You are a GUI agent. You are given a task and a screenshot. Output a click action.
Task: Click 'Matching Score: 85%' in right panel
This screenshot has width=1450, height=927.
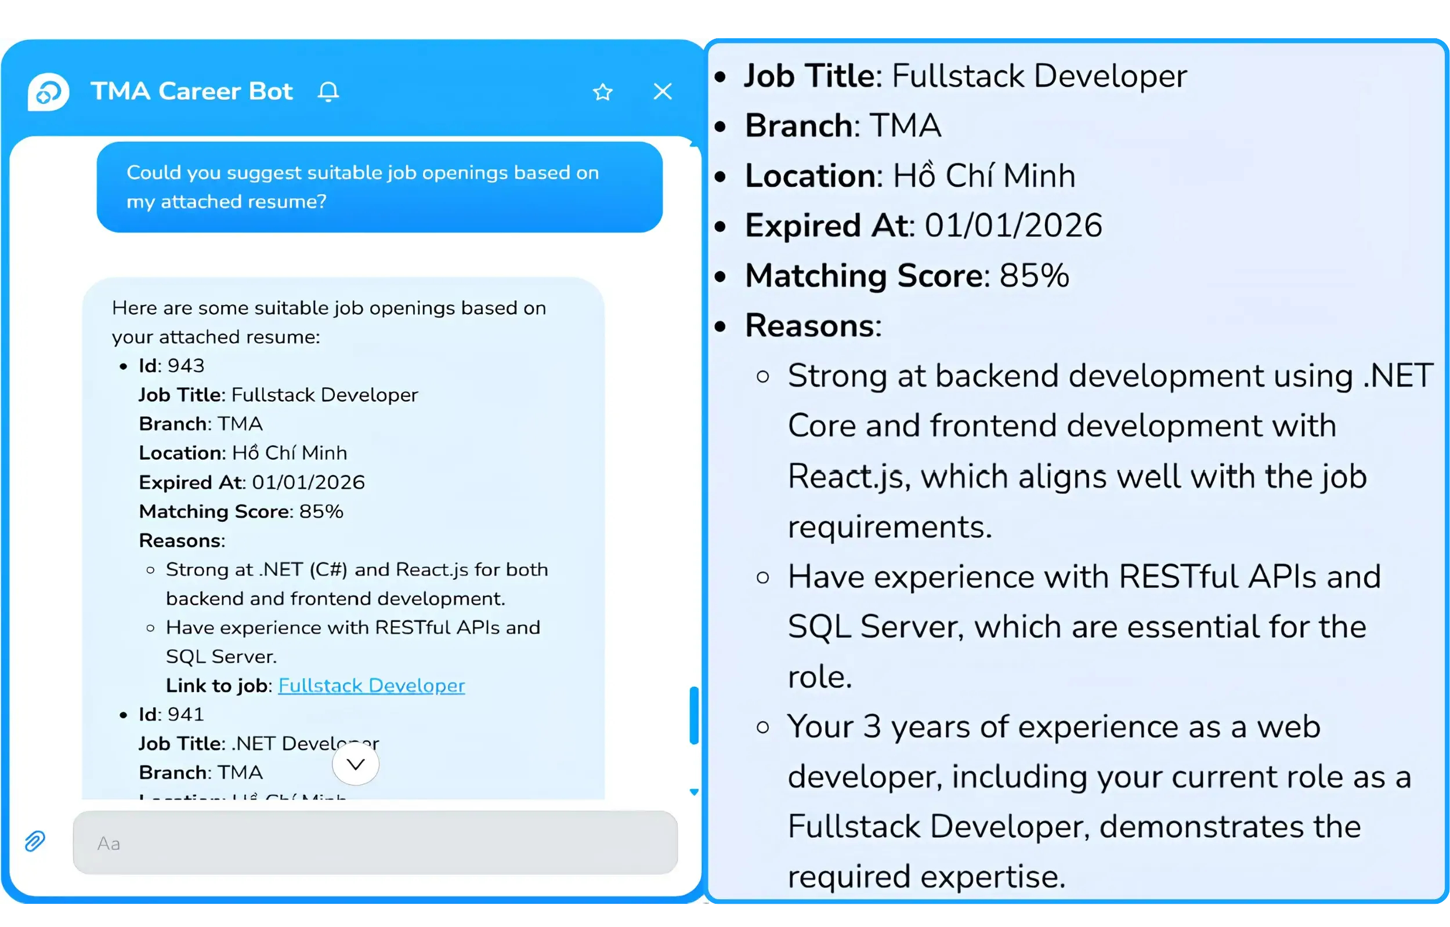[x=907, y=276]
